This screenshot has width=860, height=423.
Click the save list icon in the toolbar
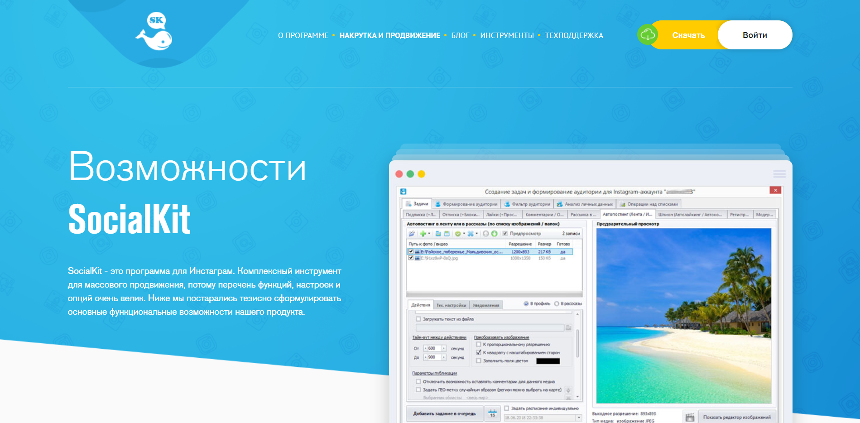tap(447, 234)
